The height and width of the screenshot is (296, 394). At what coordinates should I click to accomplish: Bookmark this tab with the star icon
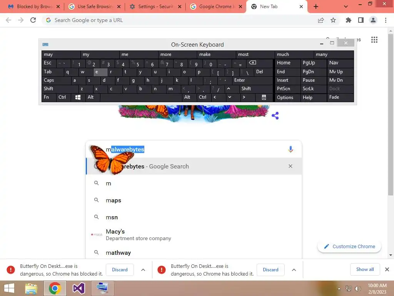[x=333, y=20]
